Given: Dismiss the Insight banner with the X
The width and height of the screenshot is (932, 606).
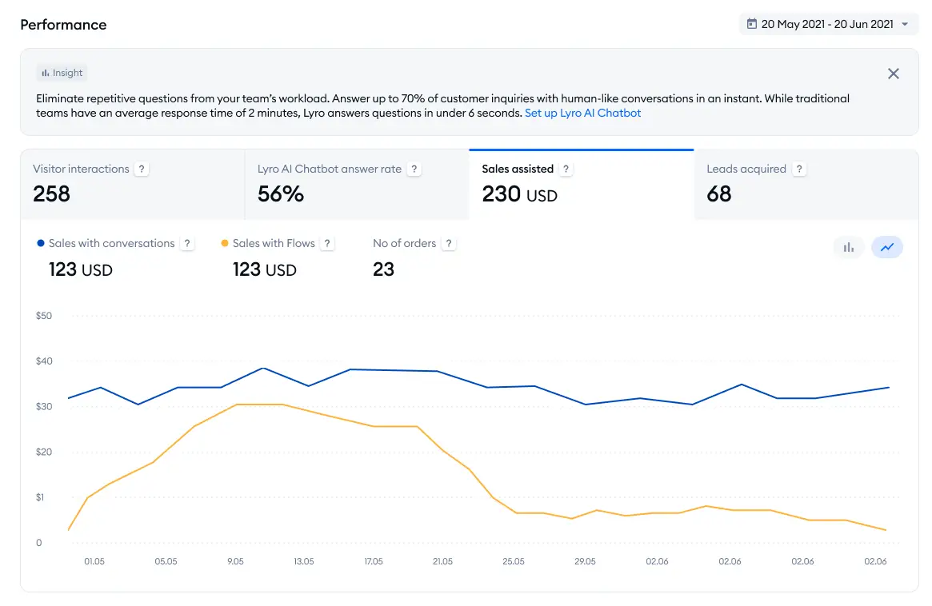Looking at the screenshot, I should pyautogui.click(x=893, y=74).
